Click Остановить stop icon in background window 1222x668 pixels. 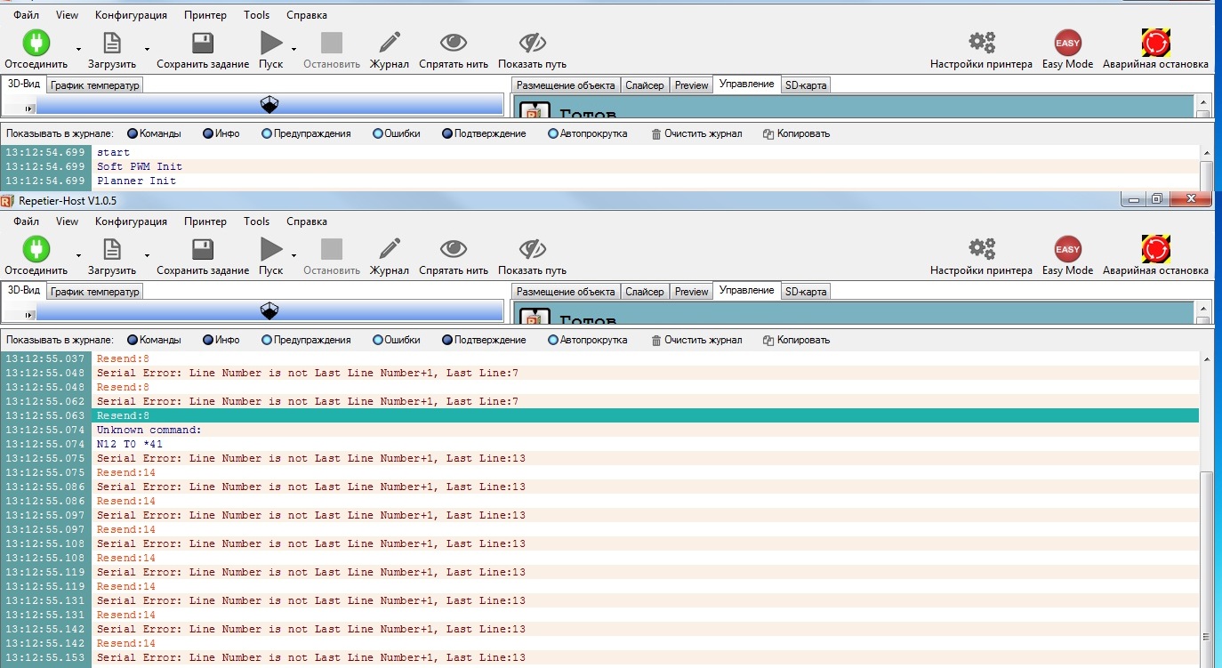point(332,43)
